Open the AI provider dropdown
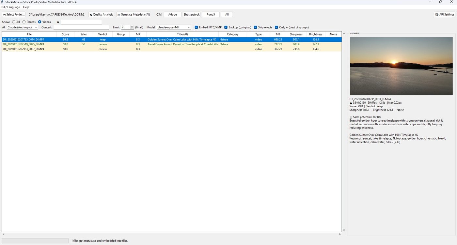 (23, 27)
